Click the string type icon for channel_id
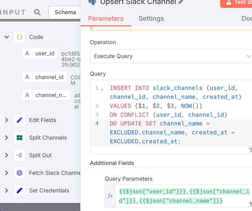The width and height of the screenshot is (252, 211). coord(27,77)
